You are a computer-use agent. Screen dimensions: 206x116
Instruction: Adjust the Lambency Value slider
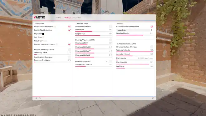click(x=52, y=54)
